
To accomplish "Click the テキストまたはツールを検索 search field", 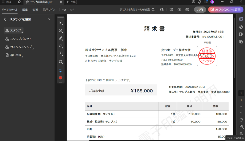I will click(137, 10).
